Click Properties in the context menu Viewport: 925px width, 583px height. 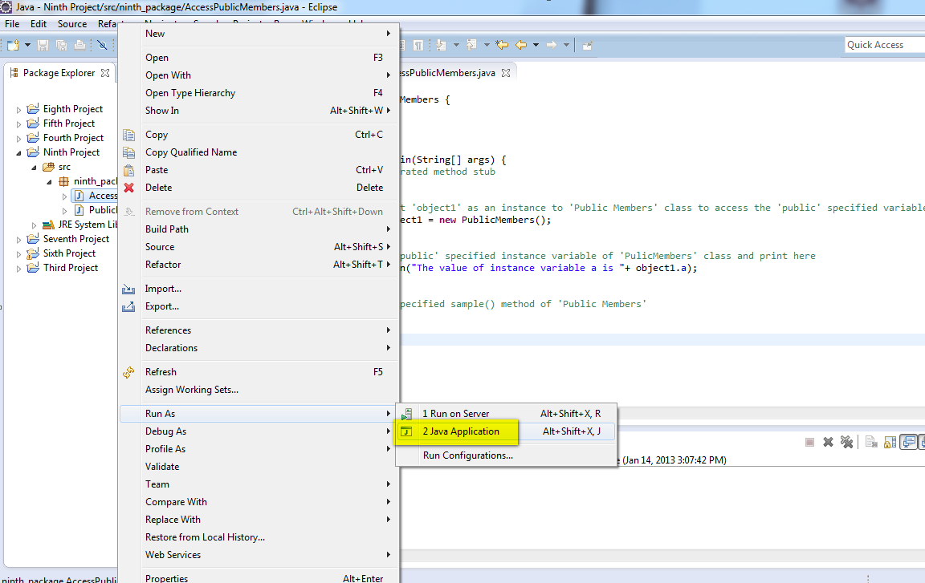[x=259, y=577]
